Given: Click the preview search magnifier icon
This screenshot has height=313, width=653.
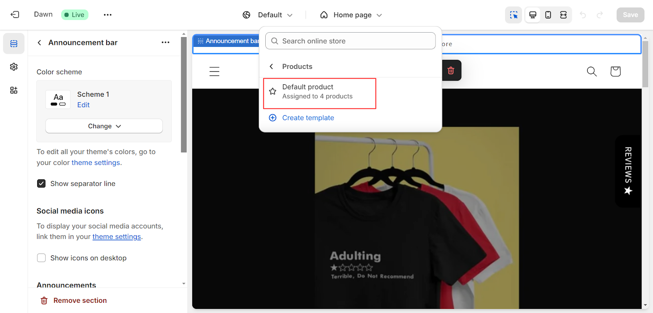Looking at the screenshot, I should [592, 71].
